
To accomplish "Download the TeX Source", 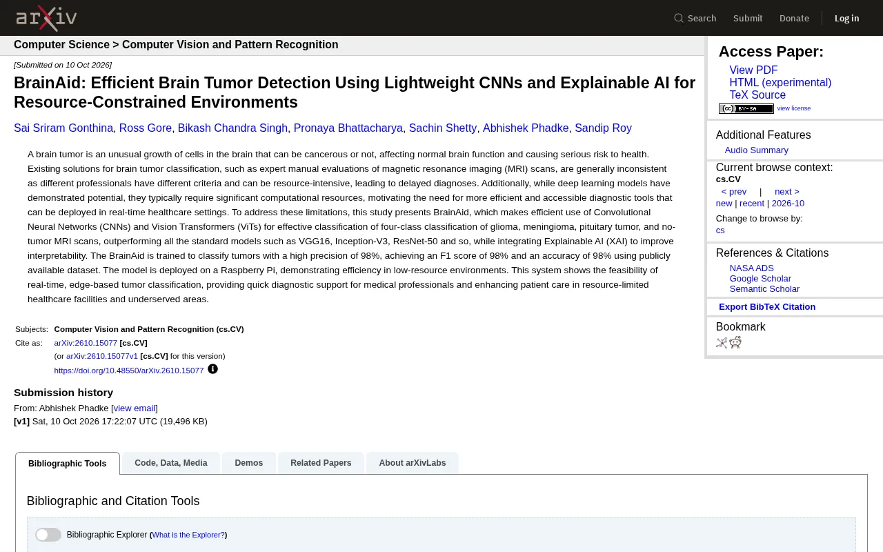I will click(x=757, y=95).
